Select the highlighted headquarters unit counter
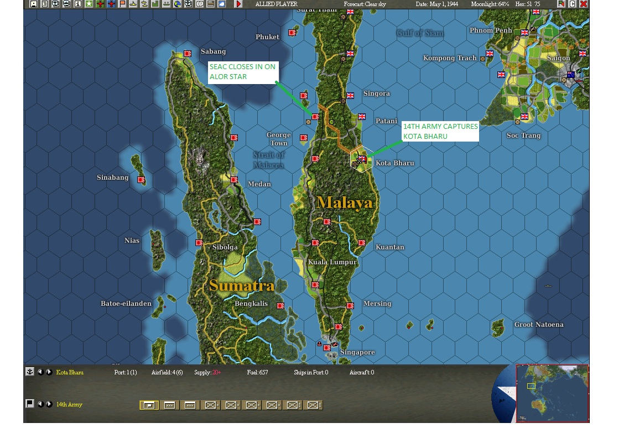The height and width of the screenshot is (428, 629). coord(149,405)
